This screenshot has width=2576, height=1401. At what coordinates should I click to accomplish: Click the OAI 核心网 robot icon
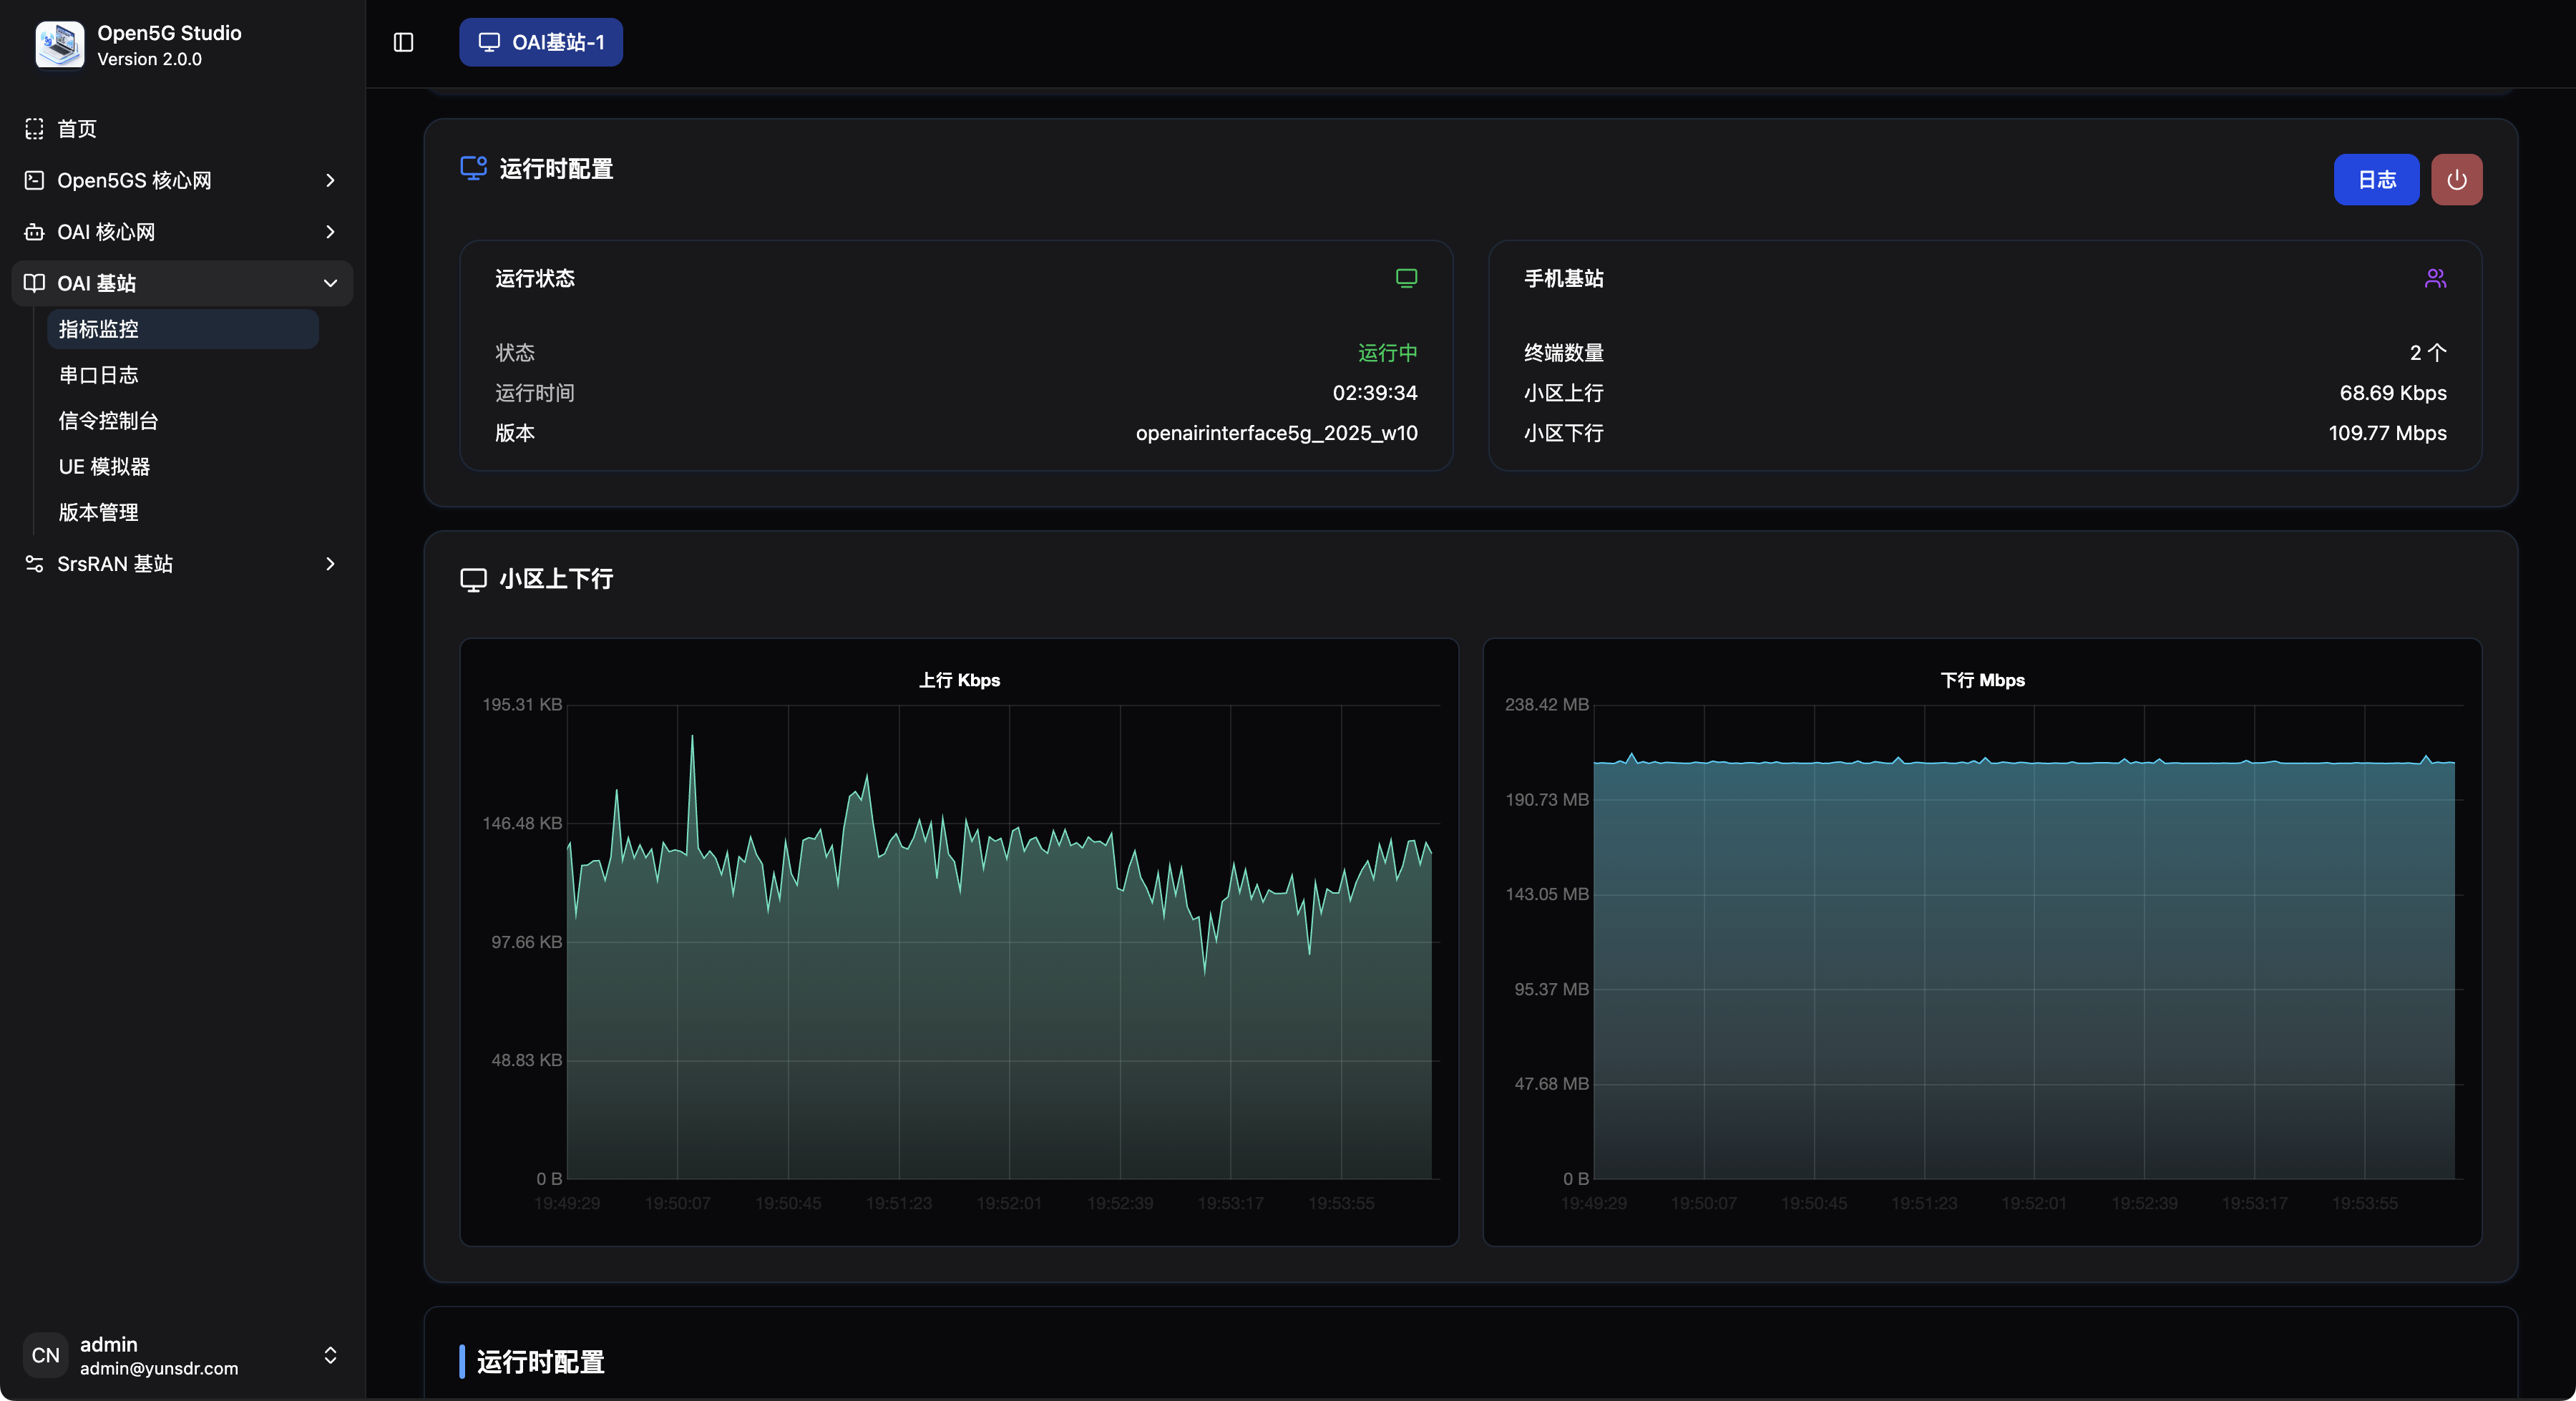point(34,232)
